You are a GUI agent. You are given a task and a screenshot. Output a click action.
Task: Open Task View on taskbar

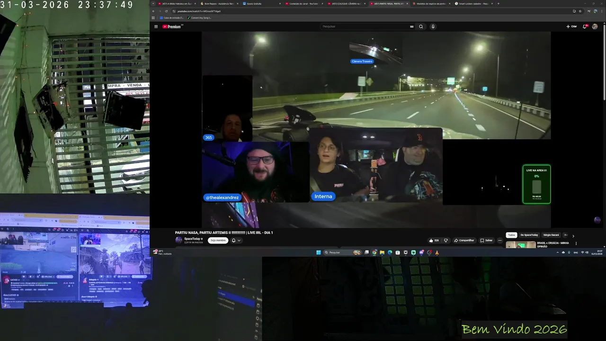366,252
